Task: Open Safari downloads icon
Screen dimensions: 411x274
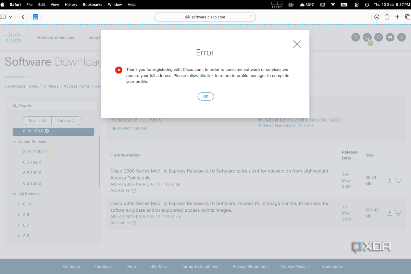Action: pos(377,17)
